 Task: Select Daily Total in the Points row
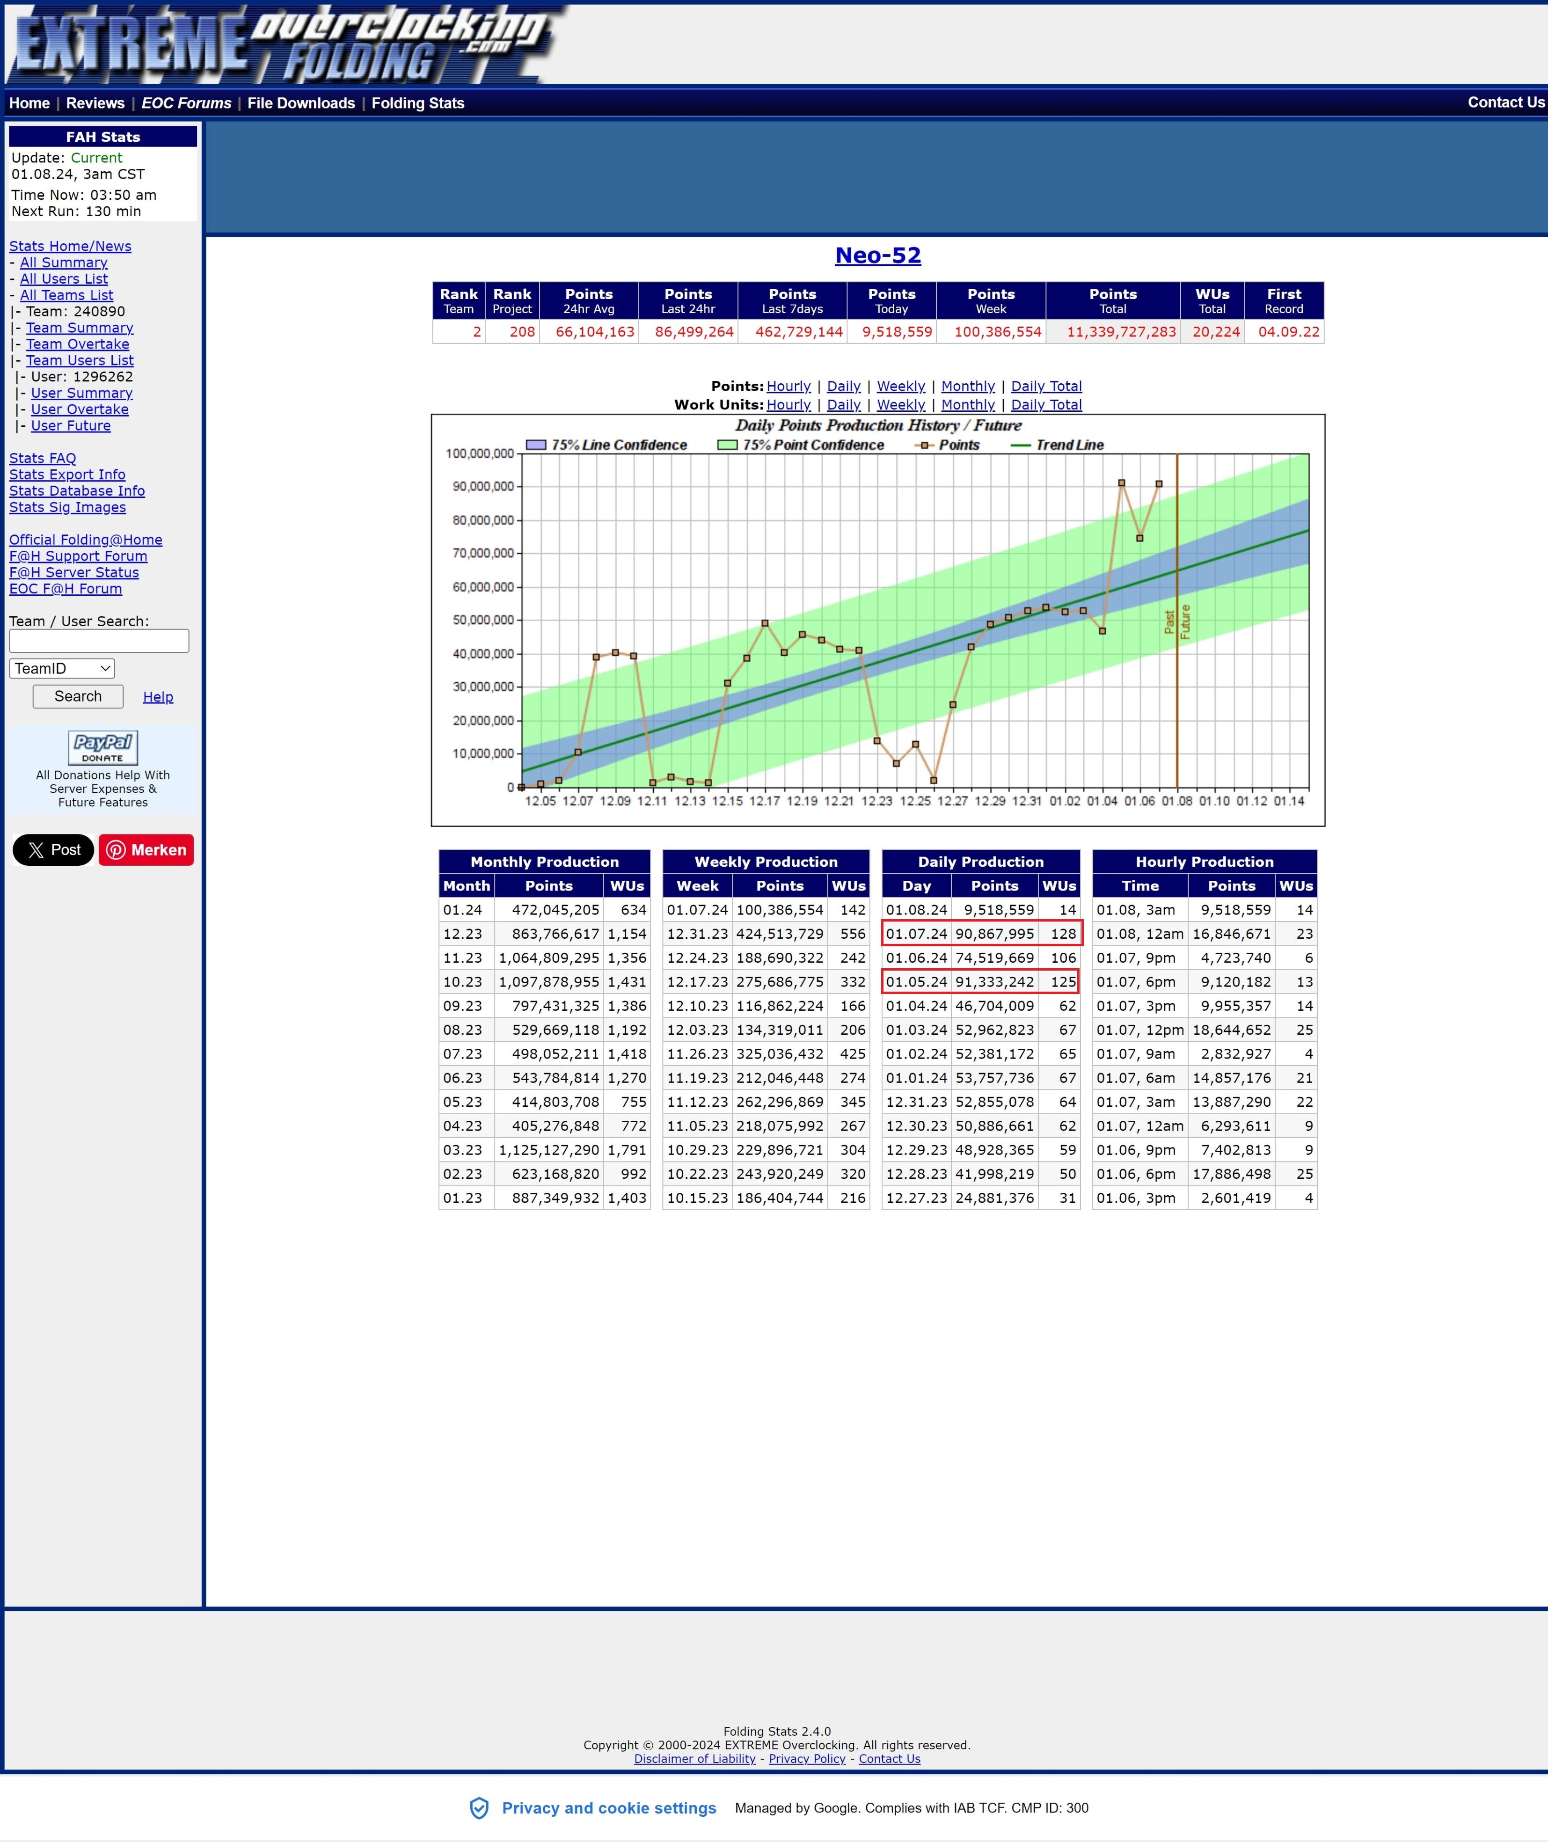[x=1046, y=386]
